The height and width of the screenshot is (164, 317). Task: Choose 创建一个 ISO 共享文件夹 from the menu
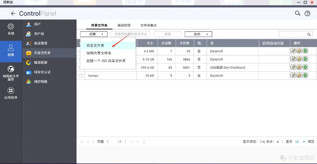point(108,61)
